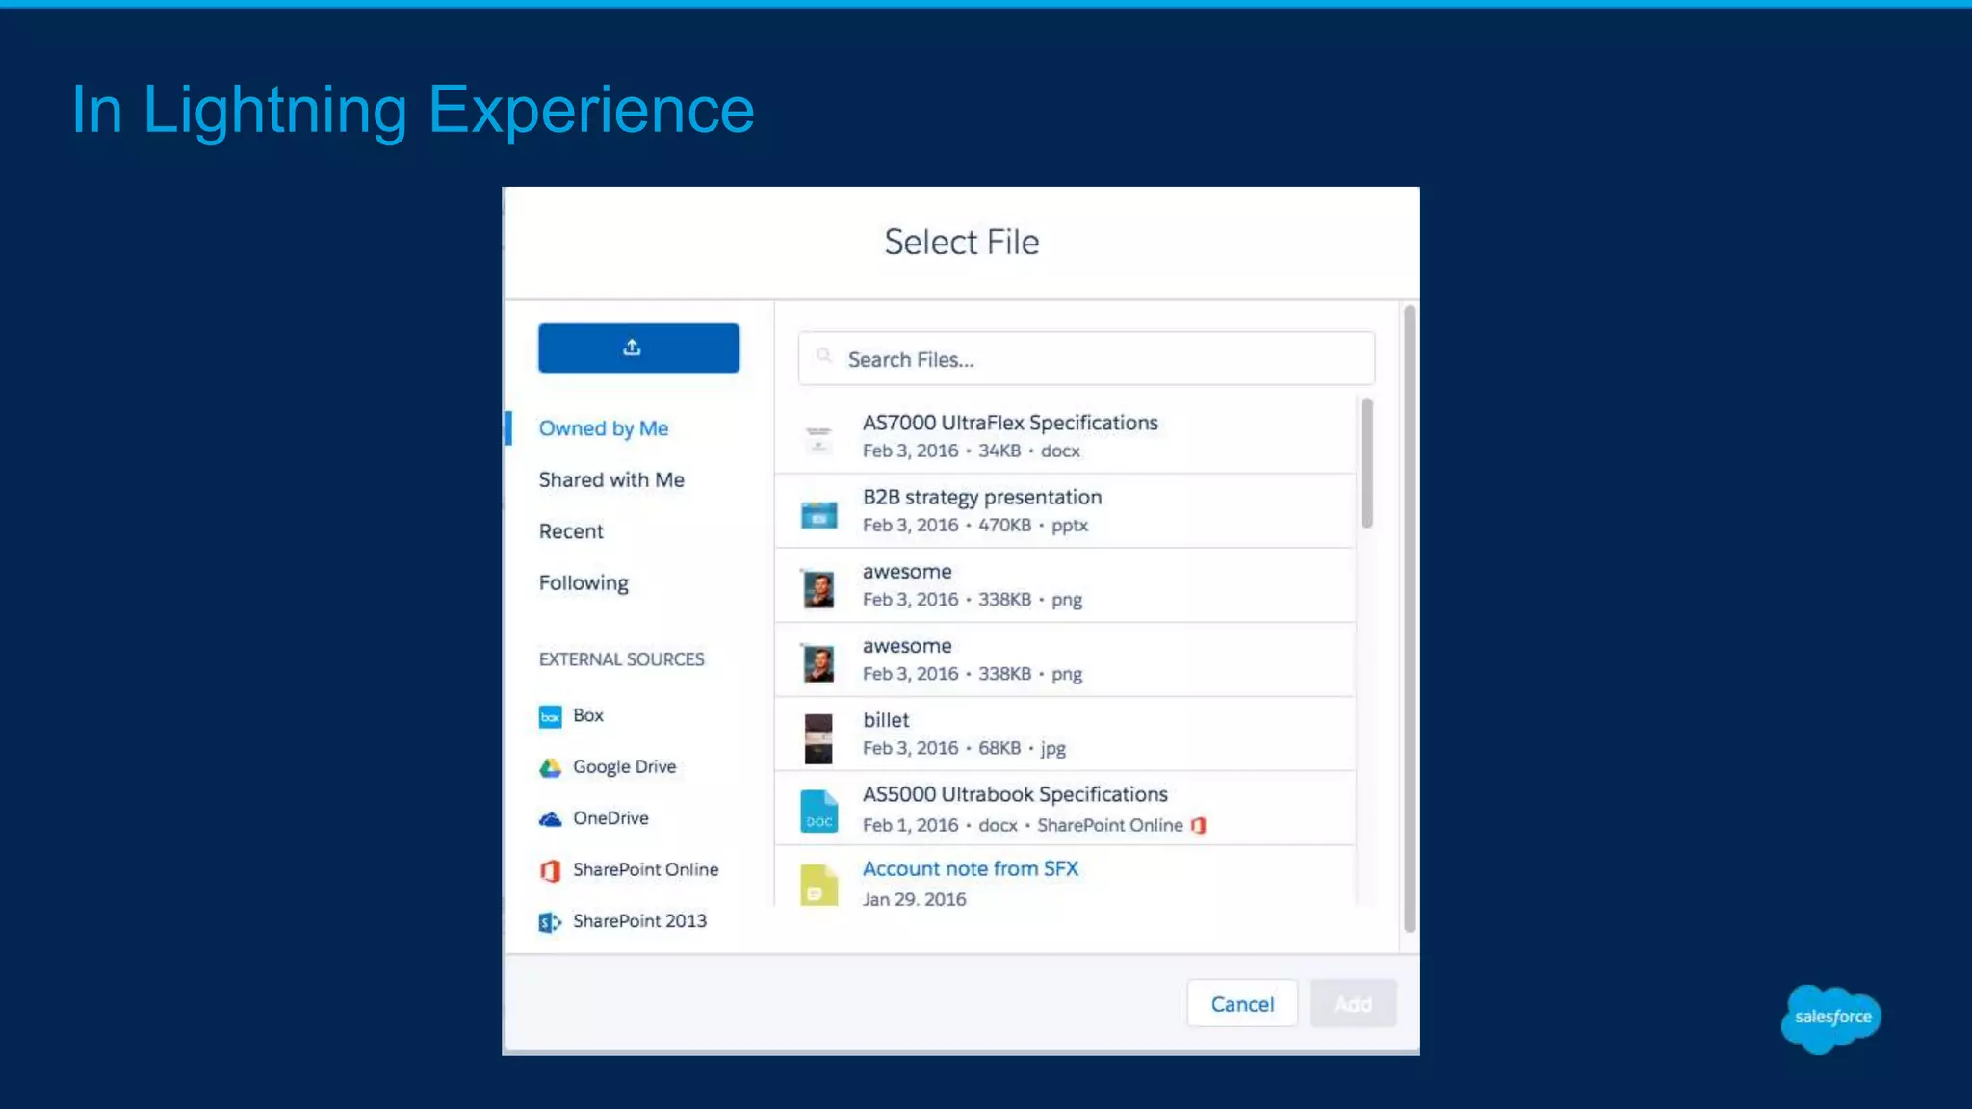The width and height of the screenshot is (1972, 1109).
Task: Click the Google Drive logo icon
Action: [550, 767]
